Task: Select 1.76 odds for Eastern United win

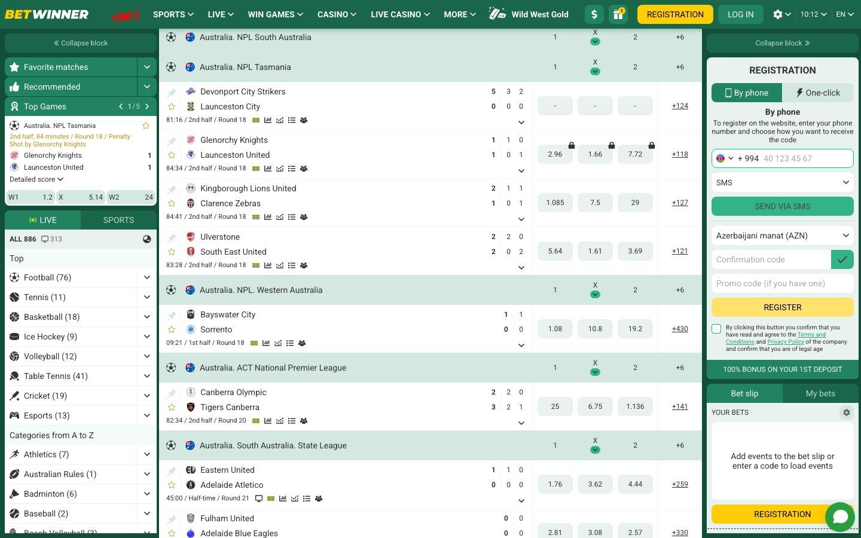Action: click(x=555, y=484)
